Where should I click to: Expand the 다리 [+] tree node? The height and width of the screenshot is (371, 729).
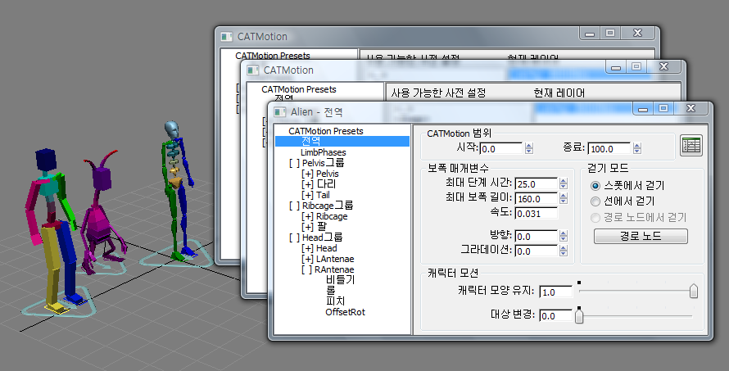point(307,184)
